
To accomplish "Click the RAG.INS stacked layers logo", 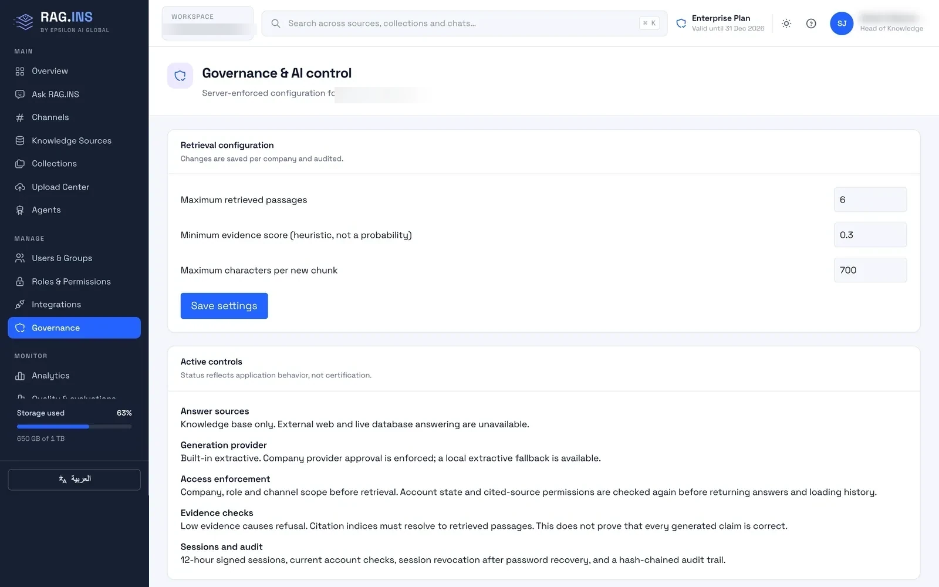I will 23,22.
